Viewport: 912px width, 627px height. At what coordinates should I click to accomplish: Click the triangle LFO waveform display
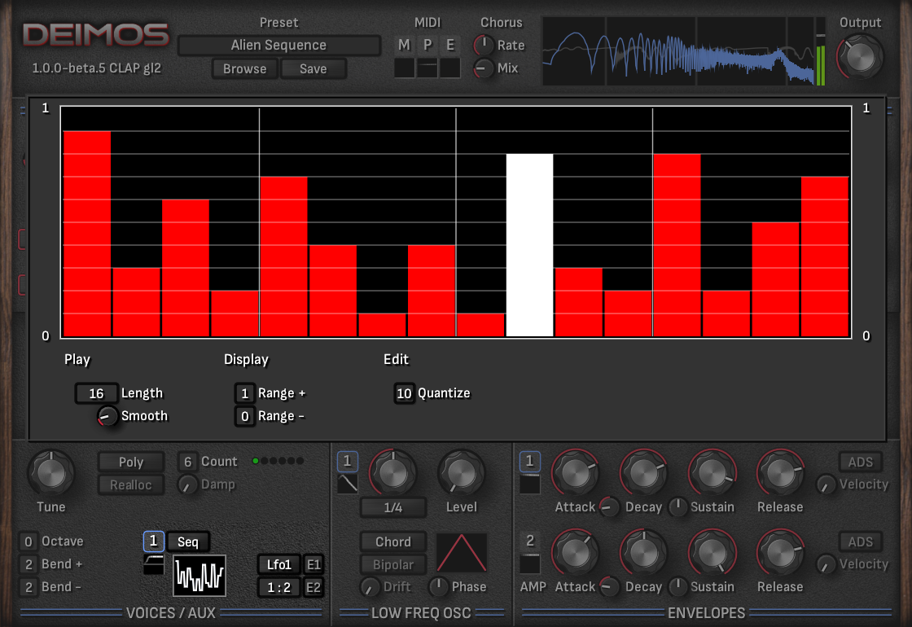(x=461, y=553)
